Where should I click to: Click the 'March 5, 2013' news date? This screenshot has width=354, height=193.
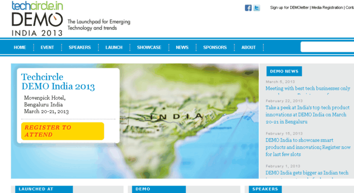280,82
